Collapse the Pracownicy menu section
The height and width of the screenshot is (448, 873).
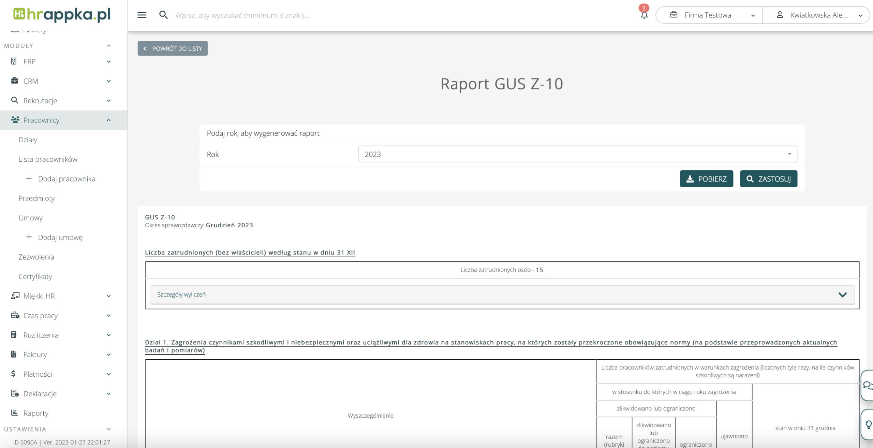pyautogui.click(x=108, y=120)
